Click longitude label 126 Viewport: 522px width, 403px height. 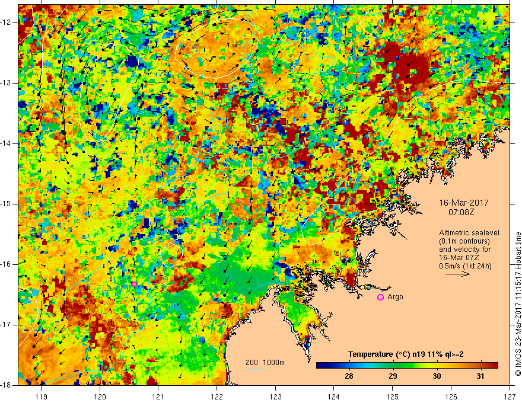(x=451, y=396)
